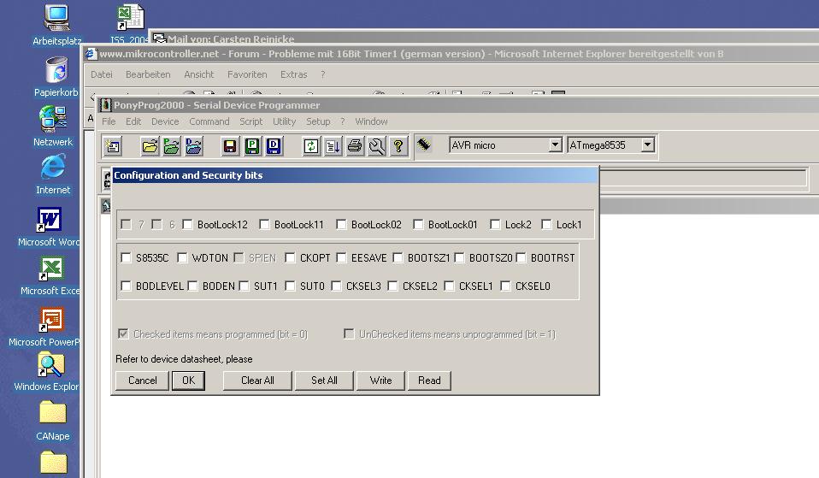Viewport: 819px width, 478px height.
Task: Check the CKSEL2 checkbox
Action: 392,286
